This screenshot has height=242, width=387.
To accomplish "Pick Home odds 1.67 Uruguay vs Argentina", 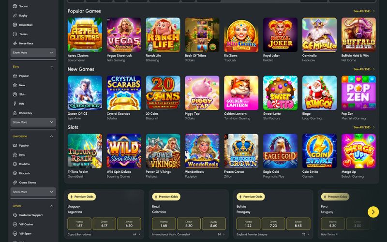I will click(x=79, y=224).
